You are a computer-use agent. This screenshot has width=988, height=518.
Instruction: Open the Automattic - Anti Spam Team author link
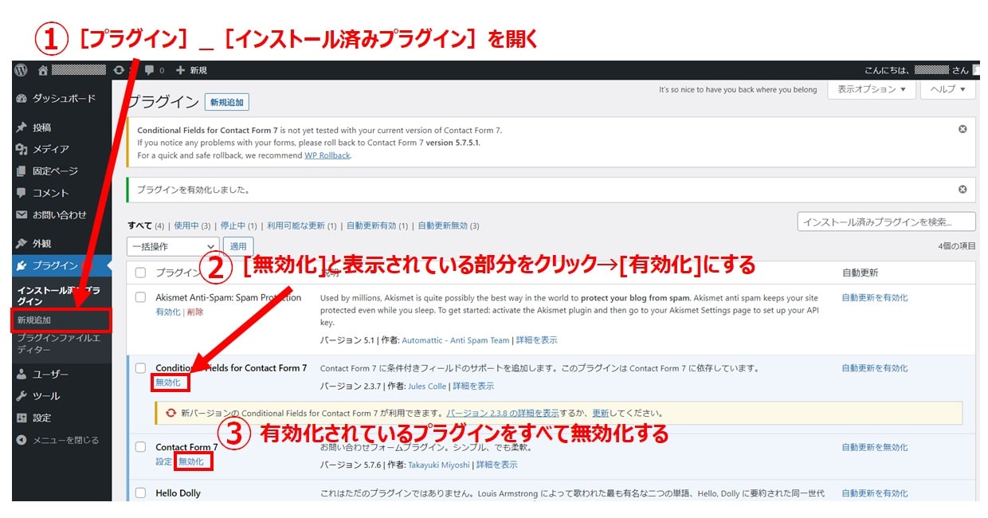456,340
